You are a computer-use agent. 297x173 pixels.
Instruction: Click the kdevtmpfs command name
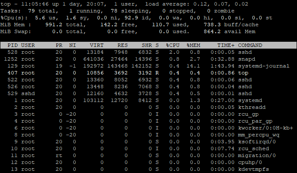point(254,170)
